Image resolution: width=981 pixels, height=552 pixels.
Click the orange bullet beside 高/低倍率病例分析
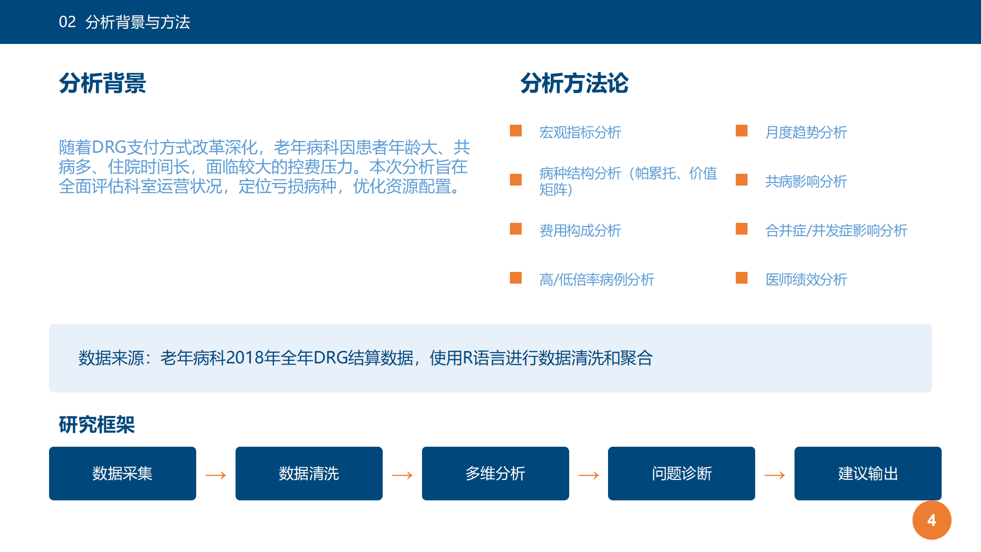point(516,278)
